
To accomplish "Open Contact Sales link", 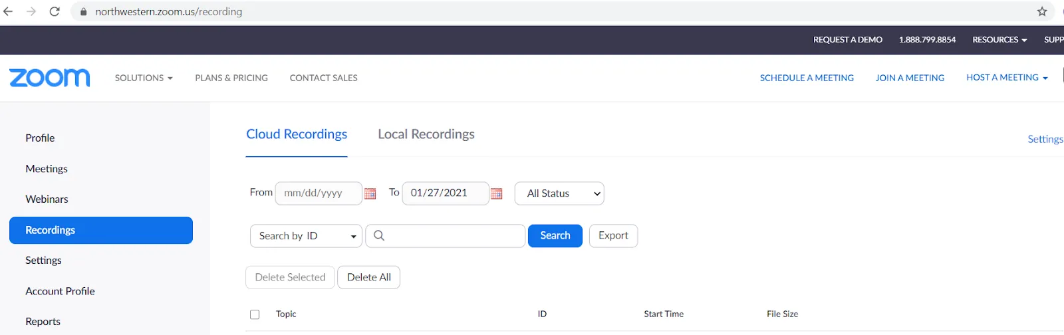I will coord(324,78).
